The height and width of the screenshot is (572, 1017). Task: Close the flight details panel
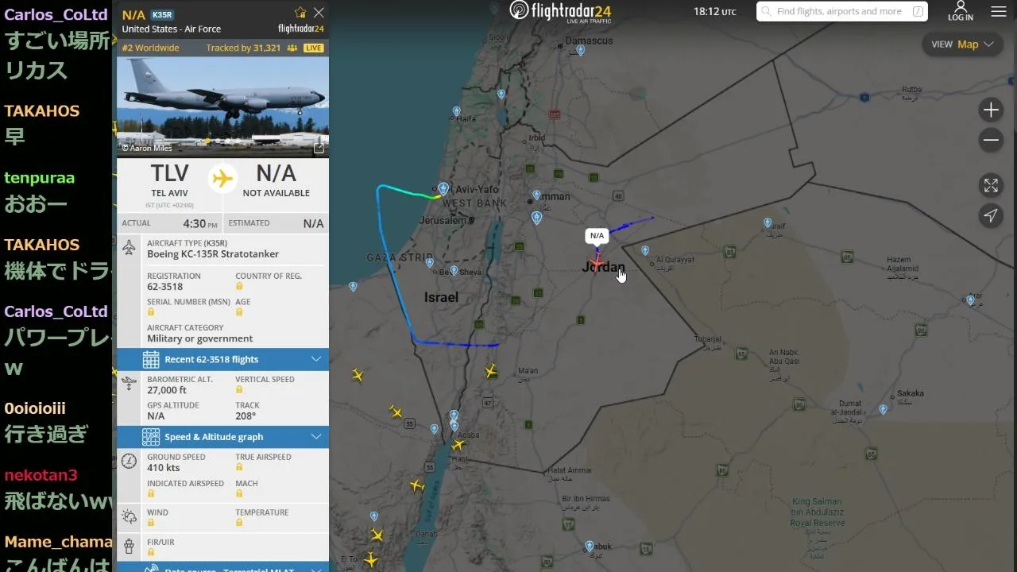tap(319, 13)
